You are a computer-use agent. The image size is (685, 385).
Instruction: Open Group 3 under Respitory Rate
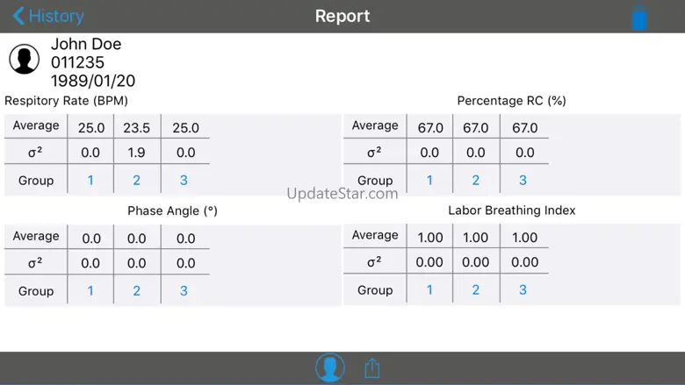pos(184,181)
